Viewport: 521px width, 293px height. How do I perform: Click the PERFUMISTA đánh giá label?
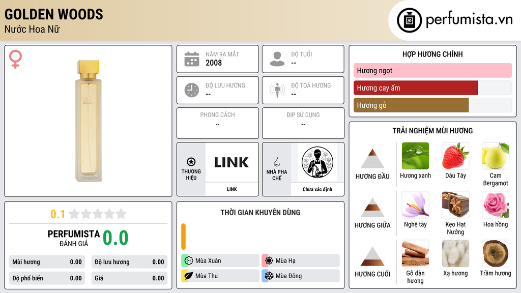click(x=74, y=238)
